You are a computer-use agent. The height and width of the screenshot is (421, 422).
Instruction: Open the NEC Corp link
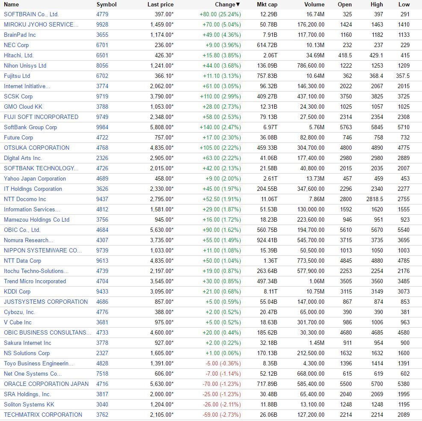point(16,45)
